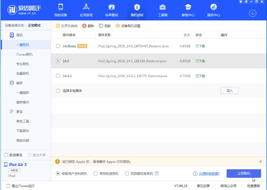Dismiss the Apple ID warning banner
The image size is (267, 190).
[x=260, y=161]
